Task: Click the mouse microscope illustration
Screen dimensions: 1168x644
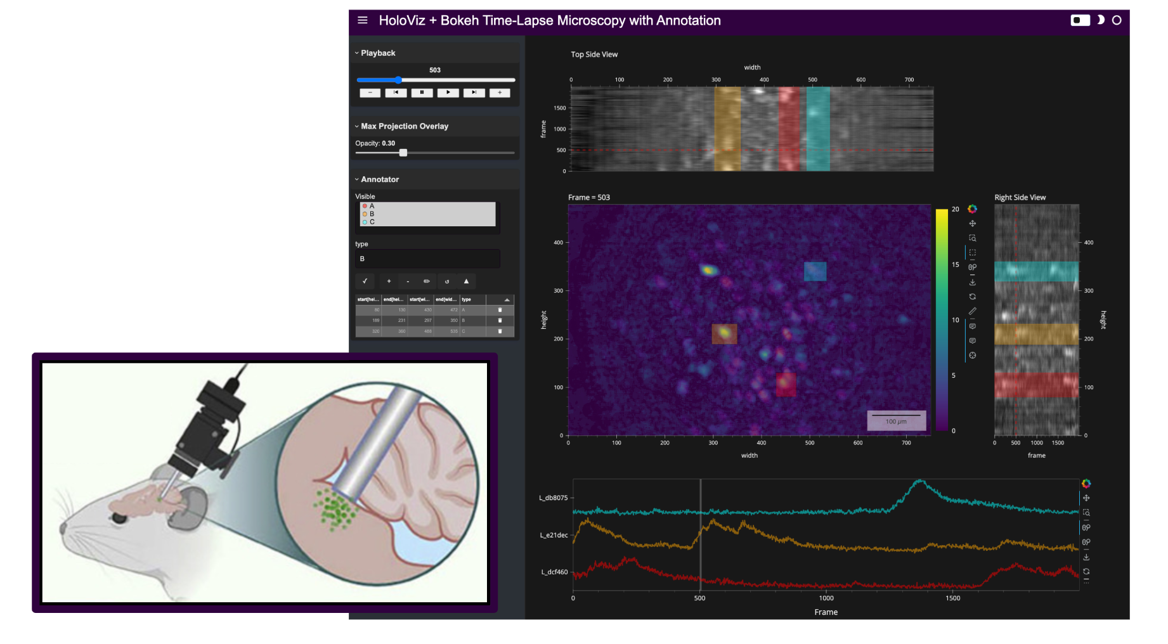Action: click(x=264, y=482)
